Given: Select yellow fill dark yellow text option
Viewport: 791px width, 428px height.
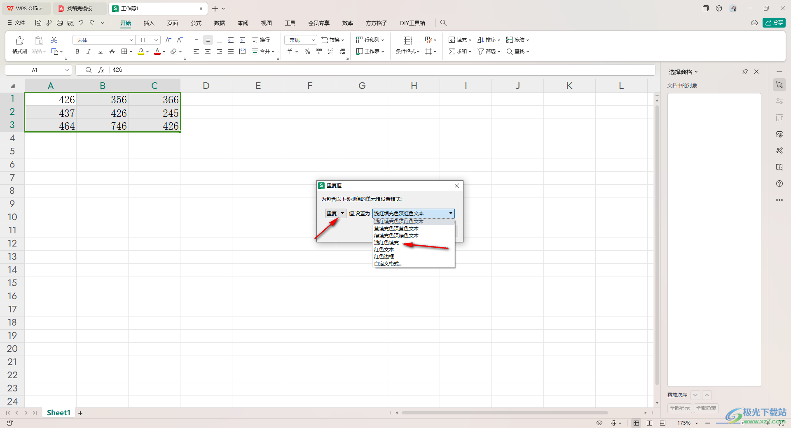Looking at the screenshot, I should click(x=396, y=229).
